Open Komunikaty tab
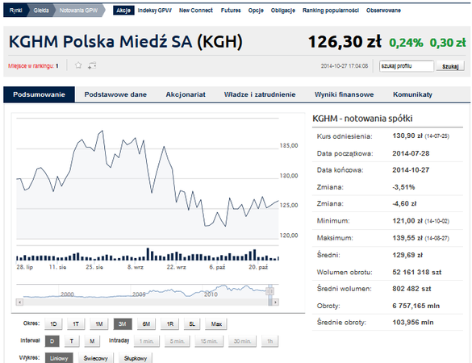Viewport: 472px width, 363px height. [x=412, y=94]
